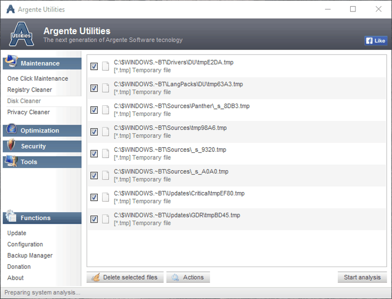The height and width of the screenshot is (299, 392).
Task: Click the file icon for _s_A0A0.tmp
Action: [106, 175]
